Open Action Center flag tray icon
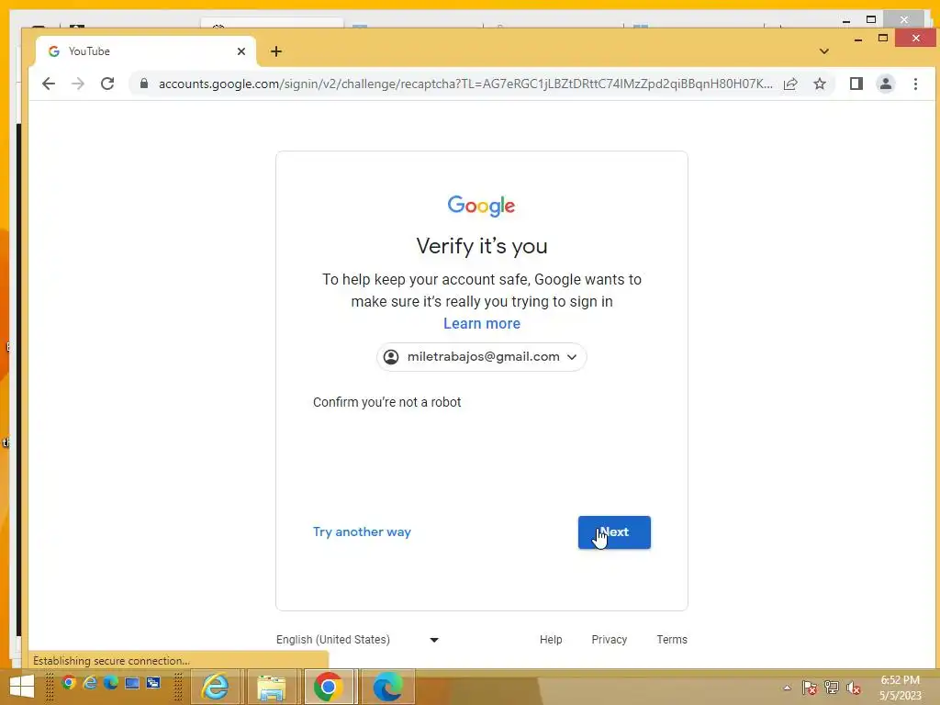Screen dimensions: 940x705 point(810,688)
